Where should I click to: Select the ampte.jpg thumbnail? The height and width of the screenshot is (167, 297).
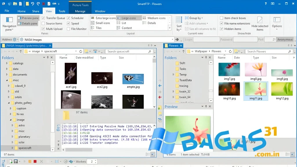(133, 79)
